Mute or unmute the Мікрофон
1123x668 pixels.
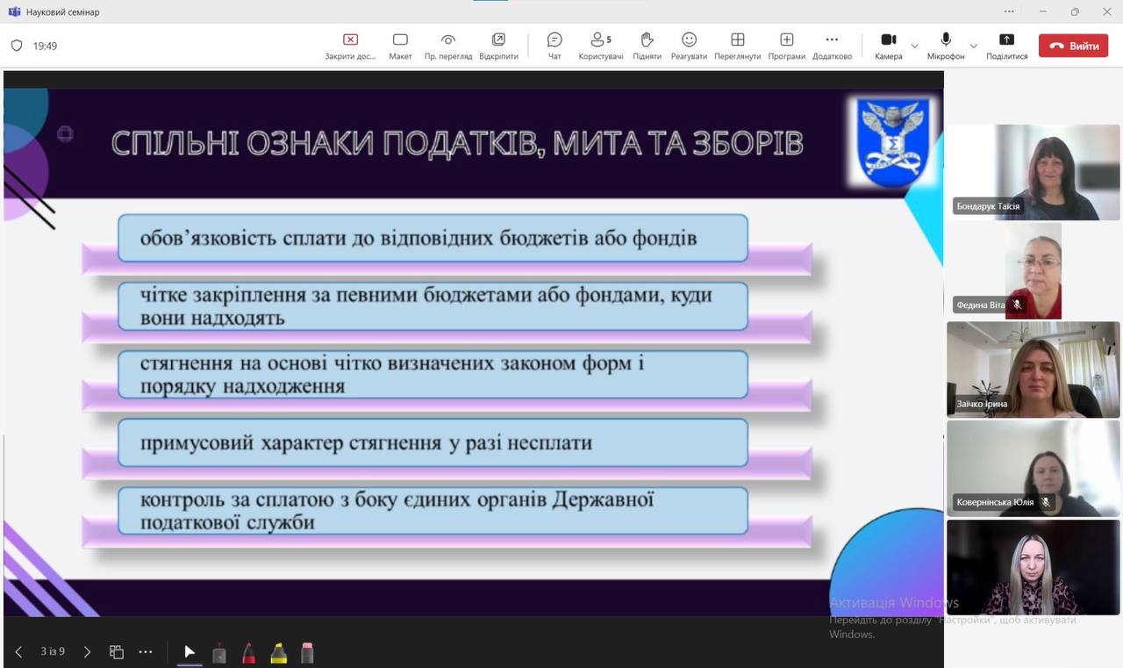pos(946,46)
